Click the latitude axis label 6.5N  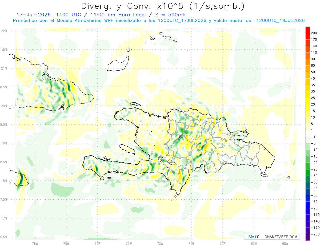click(x=4, y=237)
